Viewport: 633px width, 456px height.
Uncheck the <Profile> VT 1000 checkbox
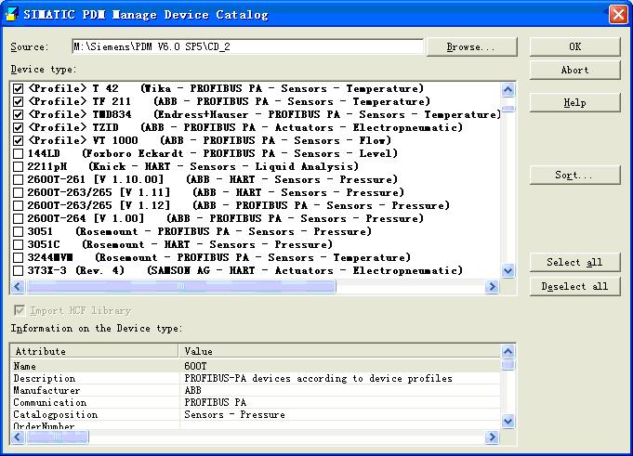point(19,141)
